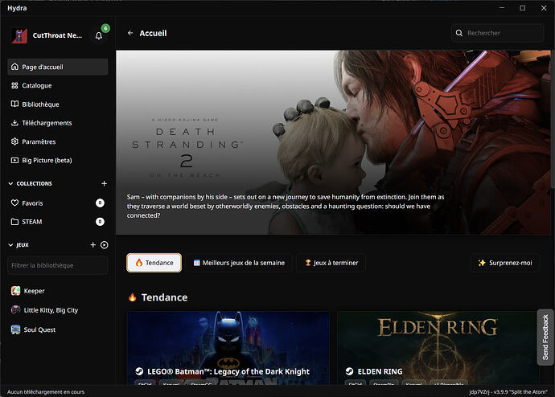Click the Favoris count badge
Screen dimensions: 555x397
(100, 203)
